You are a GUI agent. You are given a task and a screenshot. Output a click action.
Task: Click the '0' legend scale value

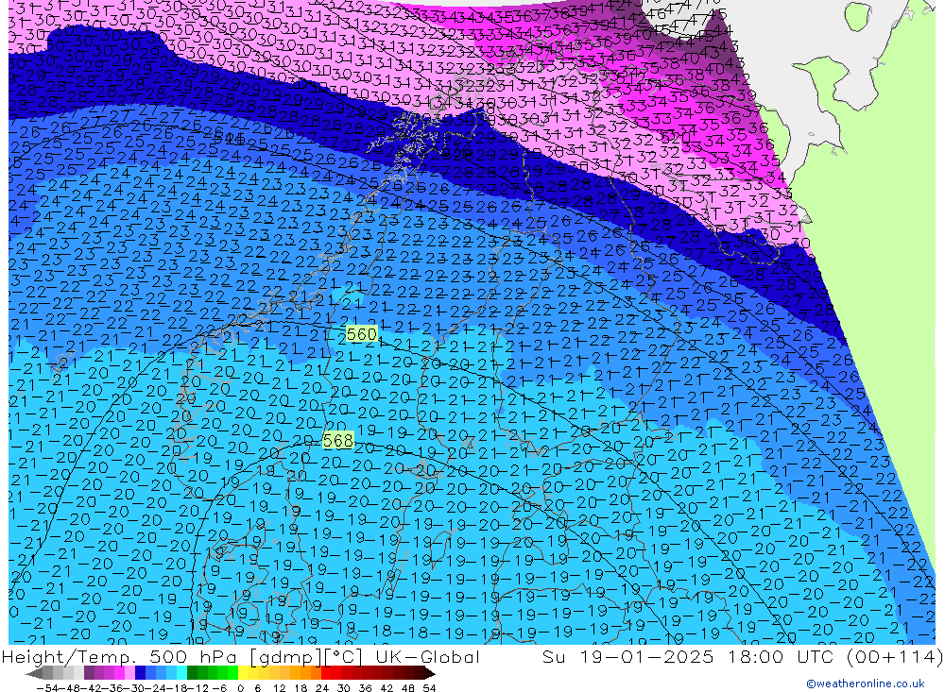tap(240, 688)
